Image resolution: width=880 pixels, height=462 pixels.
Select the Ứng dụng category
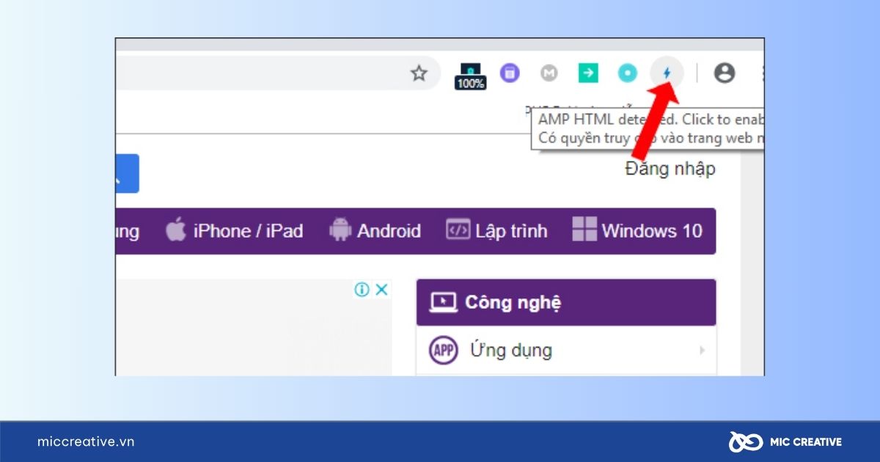click(566, 351)
